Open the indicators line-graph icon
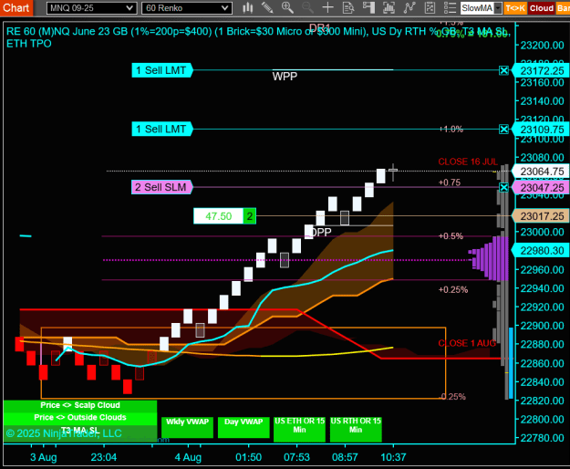570x469 pixels. tap(409, 7)
